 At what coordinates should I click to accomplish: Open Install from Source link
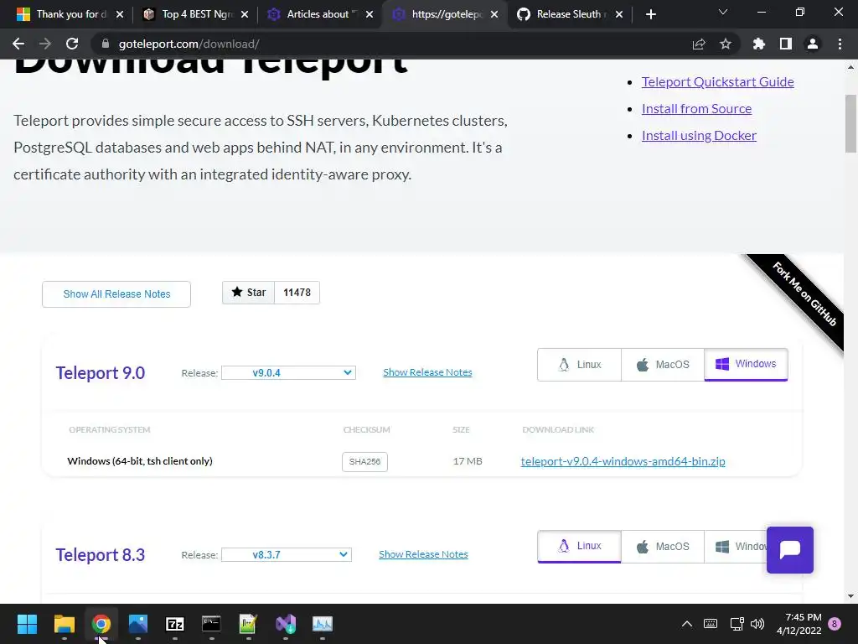(696, 108)
